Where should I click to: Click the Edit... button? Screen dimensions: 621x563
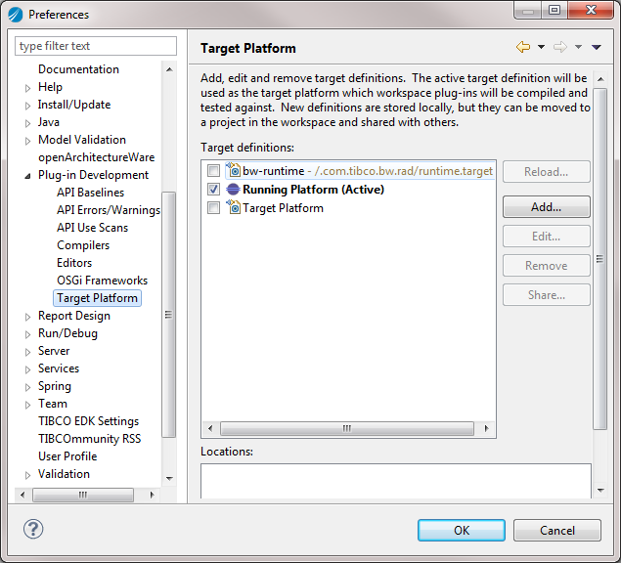click(x=546, y=237)
